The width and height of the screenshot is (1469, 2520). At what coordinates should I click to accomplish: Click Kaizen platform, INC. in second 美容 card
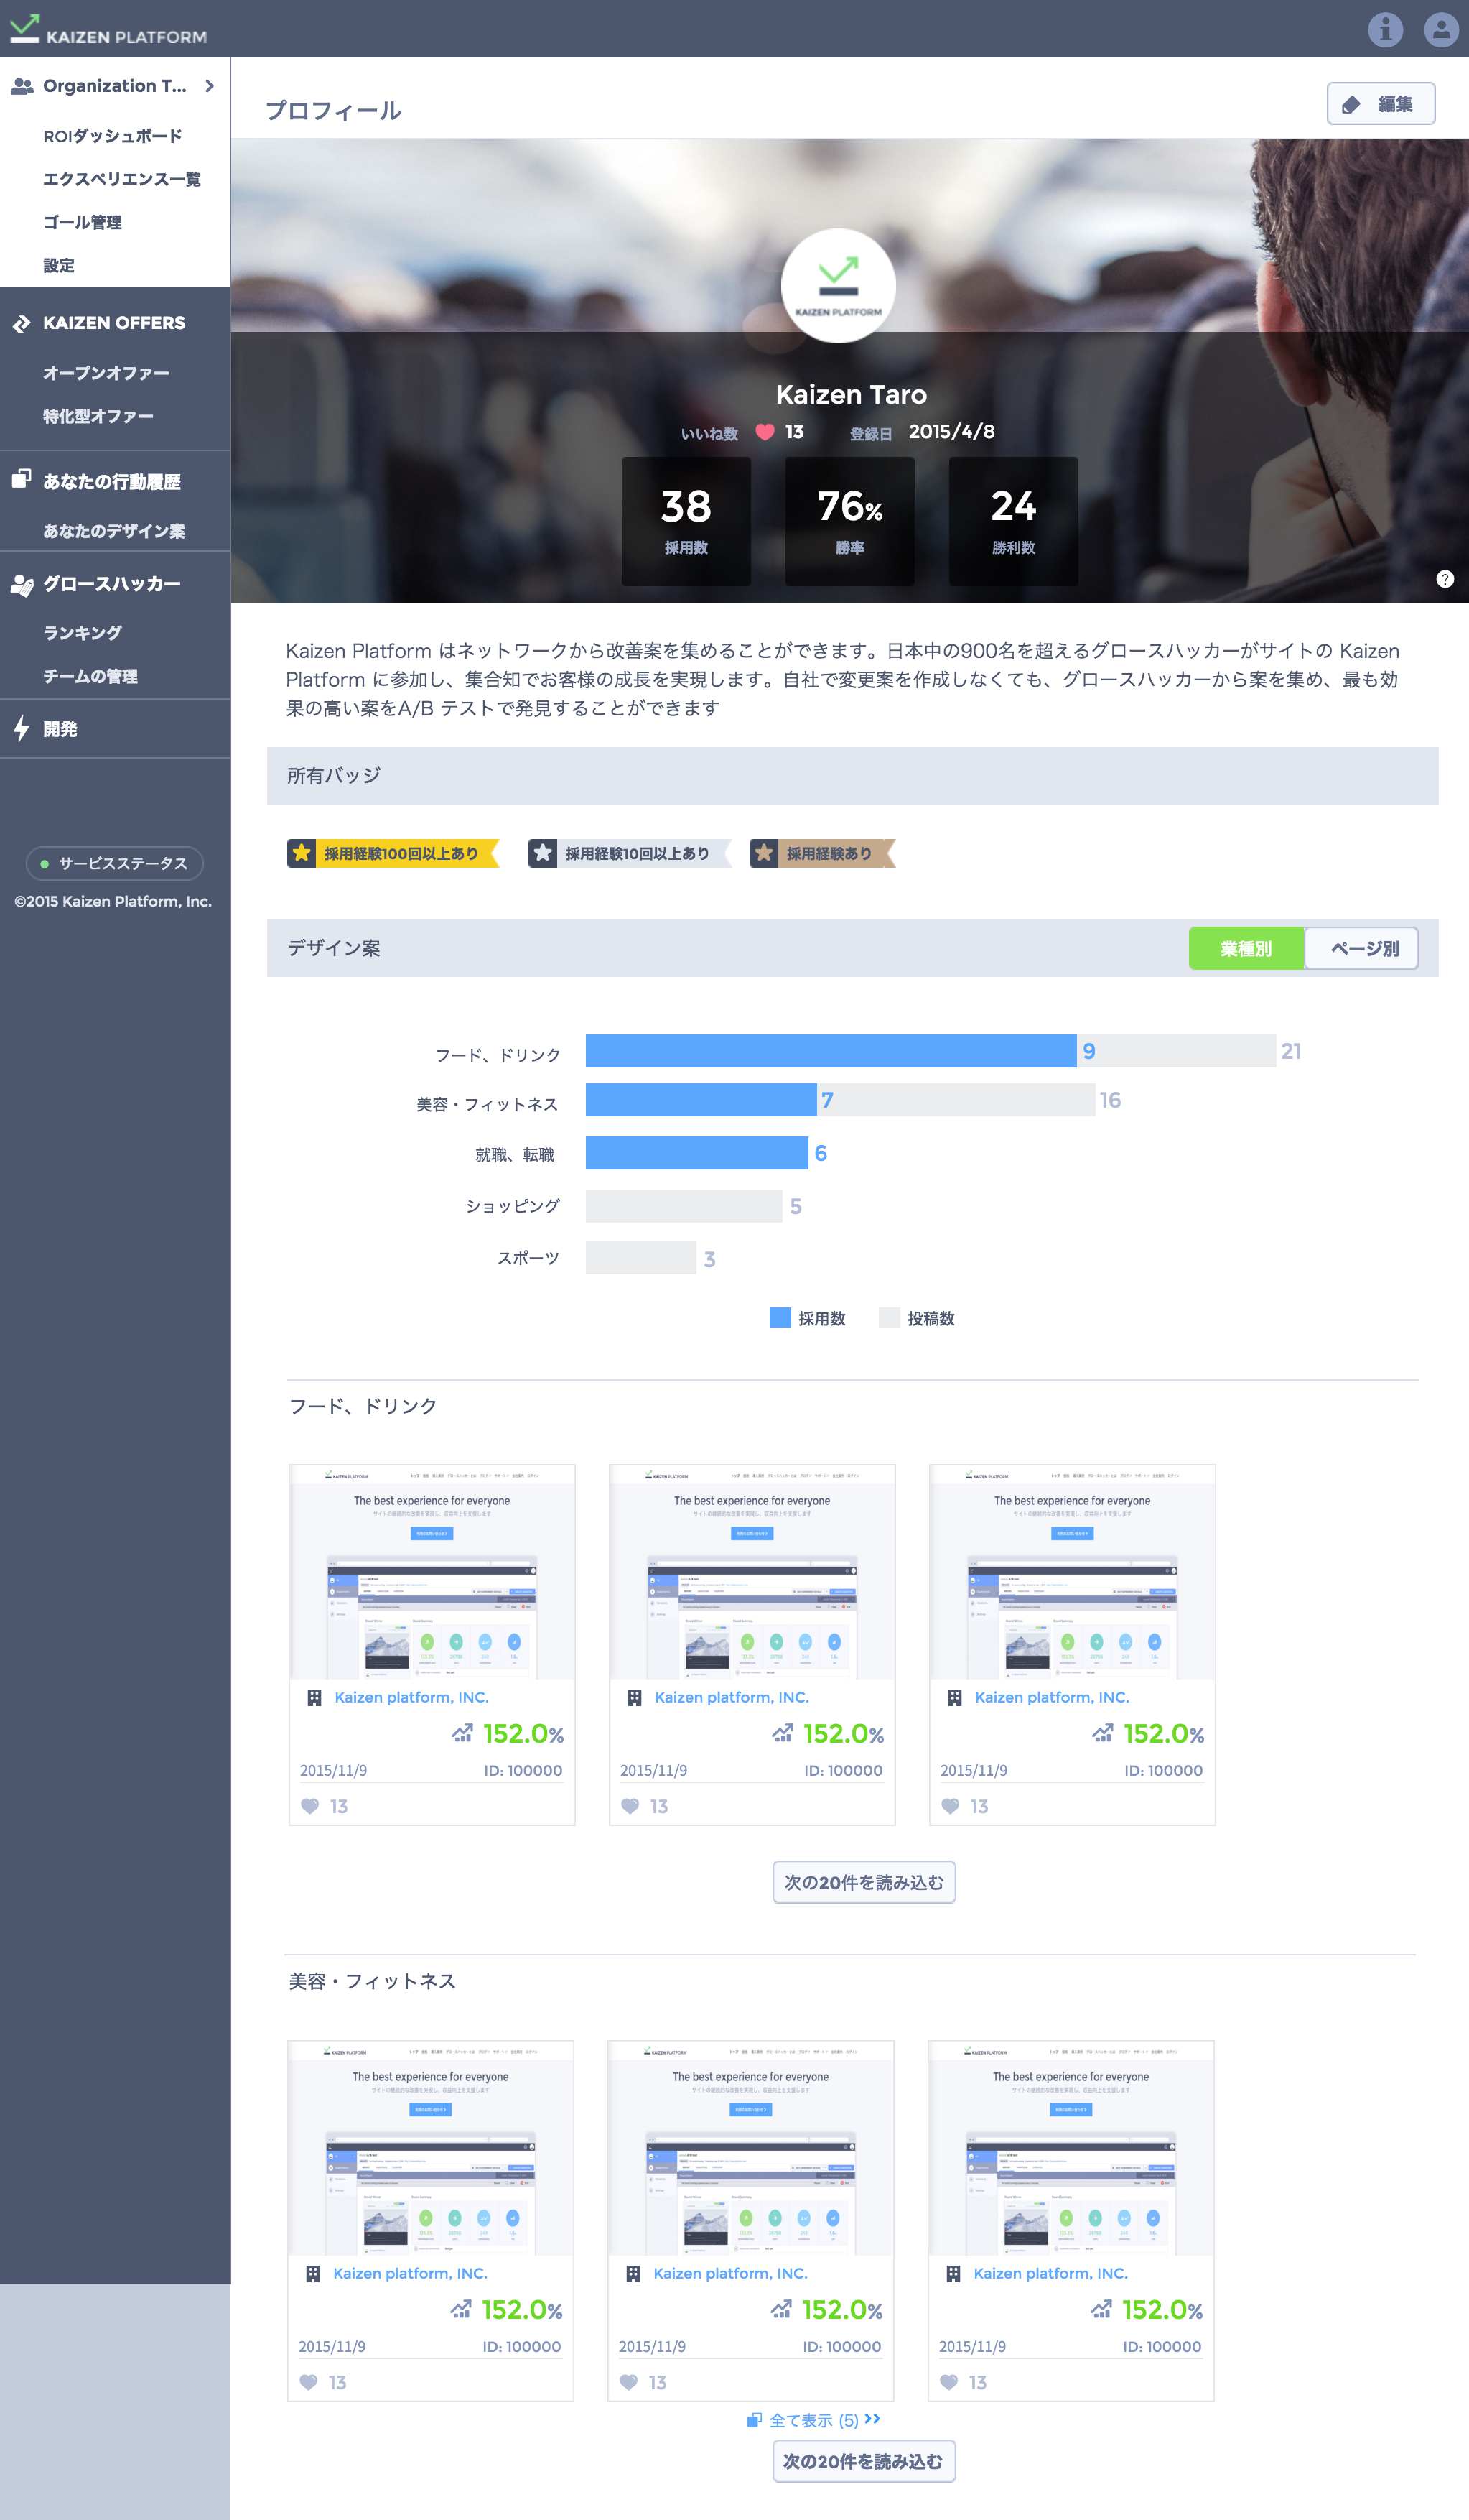pos(730,2274)
